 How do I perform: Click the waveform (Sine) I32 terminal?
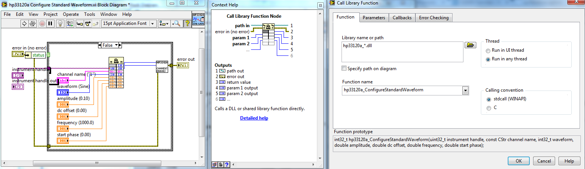[63, 92]
